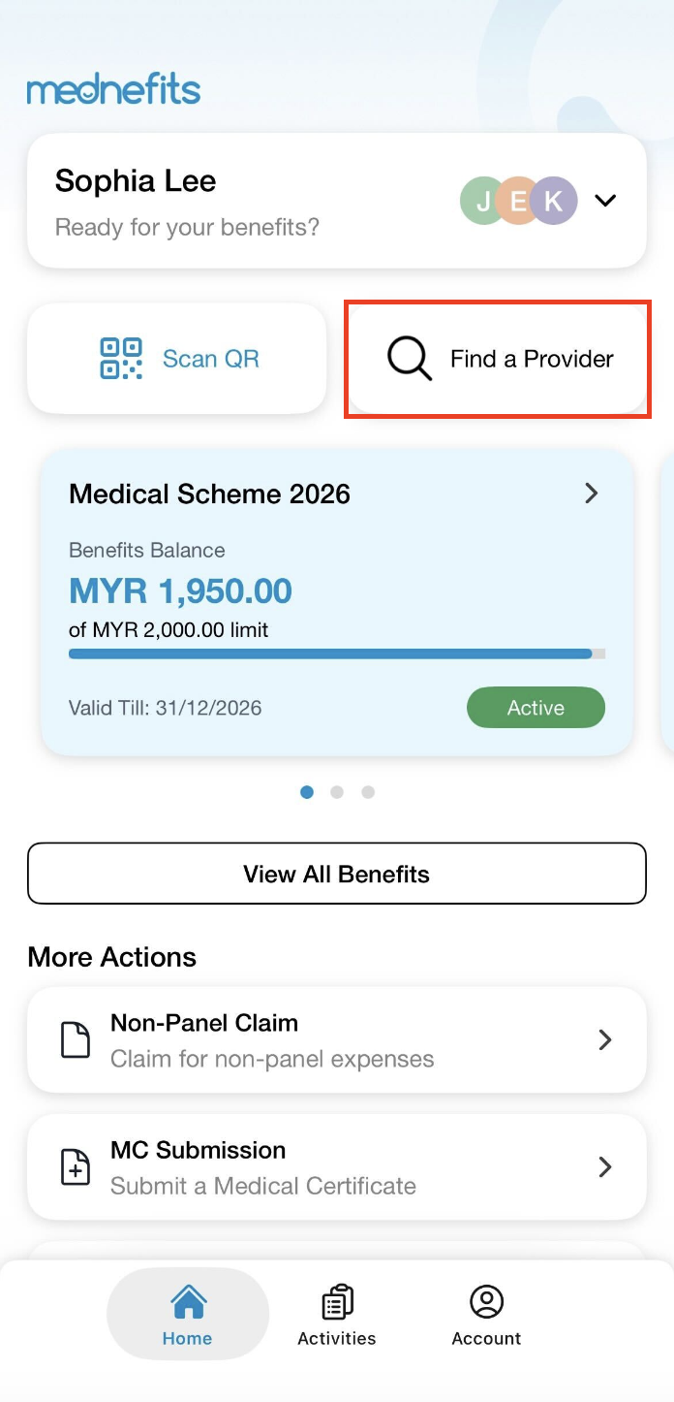The width and height of the screenshot is (674, 1402).
Task: Open Non-Panel Claim via its chevron
Action: pos(605,1040)
